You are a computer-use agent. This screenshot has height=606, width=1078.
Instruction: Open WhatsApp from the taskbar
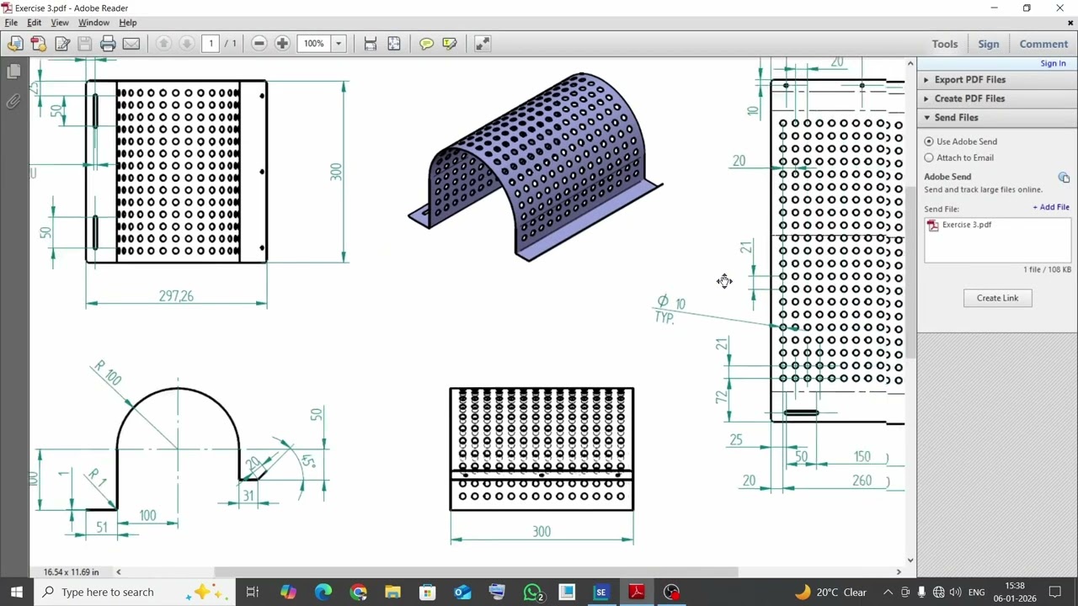coord(532,593)
